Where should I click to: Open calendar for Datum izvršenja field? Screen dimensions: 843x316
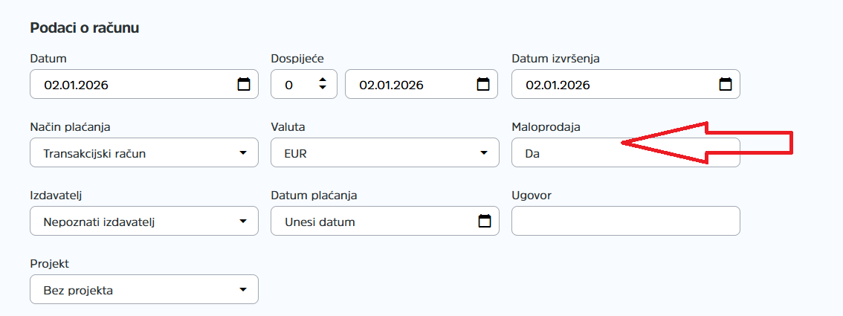click(x=726, y=84)
